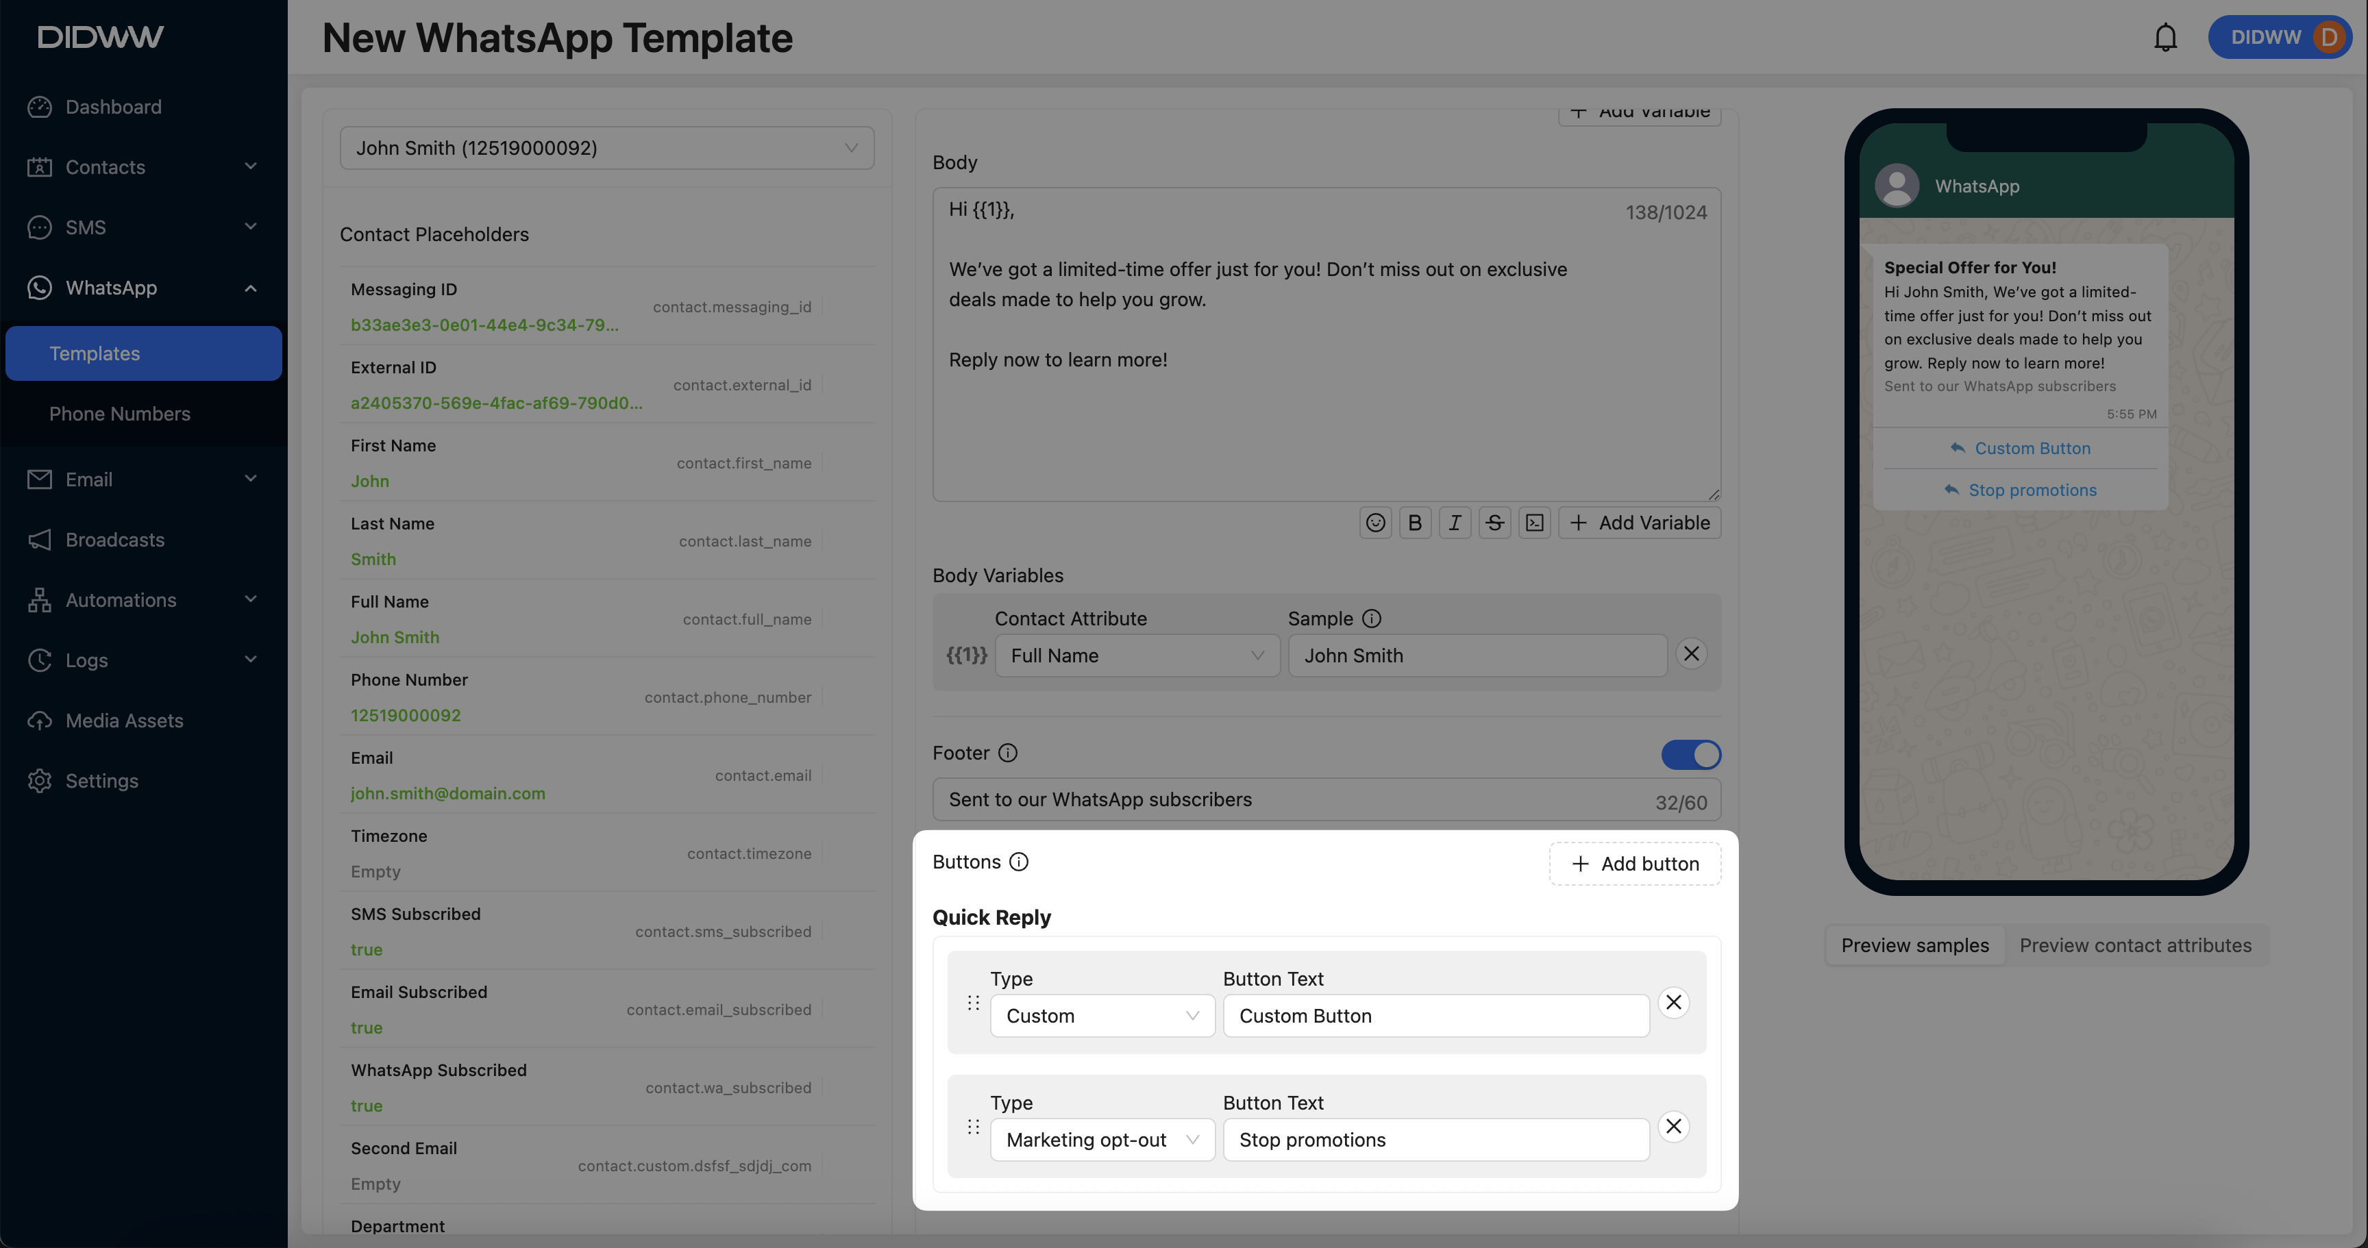Apply strikethrough formatting to body text
This screenshot has width=2368, height=1248.
[1494, 523]
